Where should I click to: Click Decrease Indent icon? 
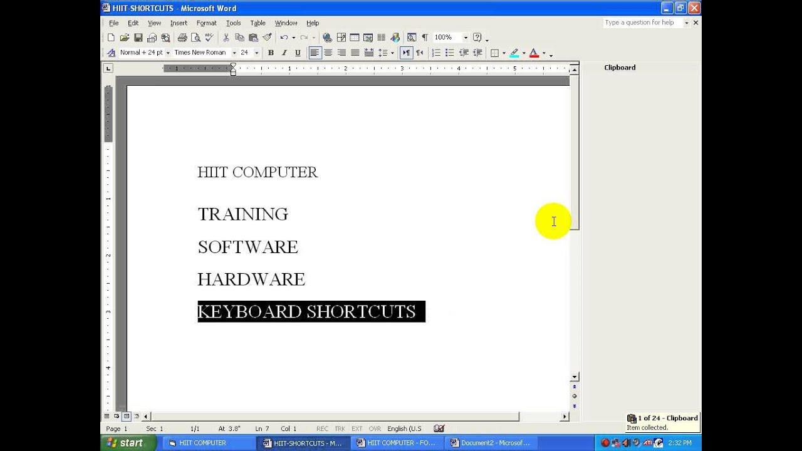pyautogui.click(x=464, y=53)
